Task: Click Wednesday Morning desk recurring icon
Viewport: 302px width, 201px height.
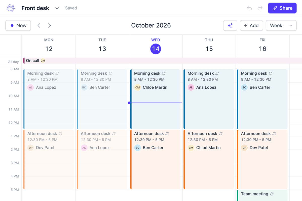Action: point(164,73)
